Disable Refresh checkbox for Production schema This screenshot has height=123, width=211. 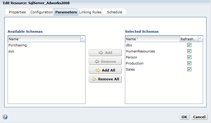tap(189, 63)
